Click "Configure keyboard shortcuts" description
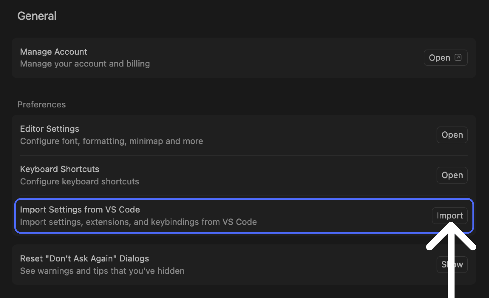The height and width of the screenshot is (298, 489). coord(79,182)
